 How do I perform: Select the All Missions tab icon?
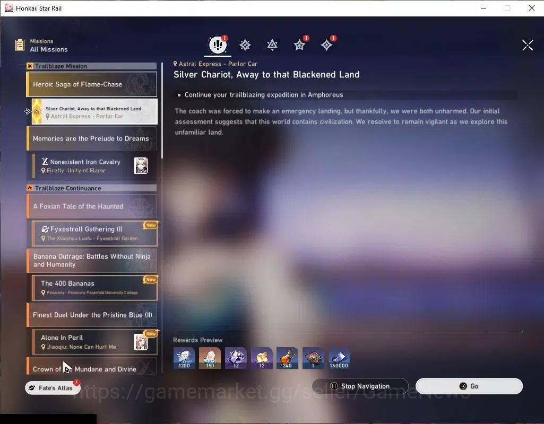point(218,45)
